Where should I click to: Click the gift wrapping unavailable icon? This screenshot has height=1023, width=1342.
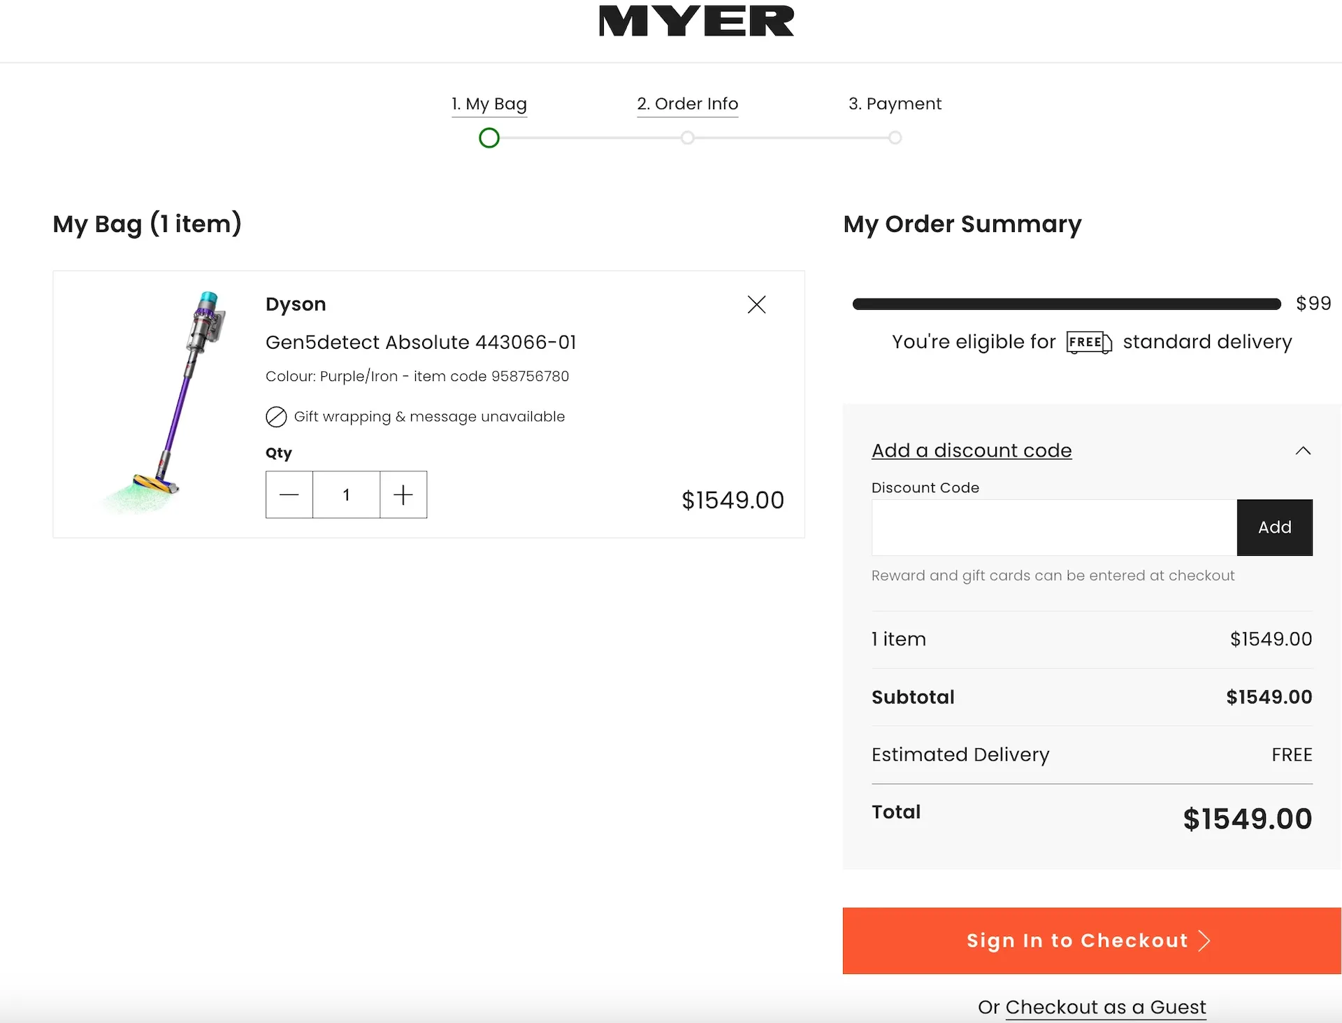[x=277, y=417]
